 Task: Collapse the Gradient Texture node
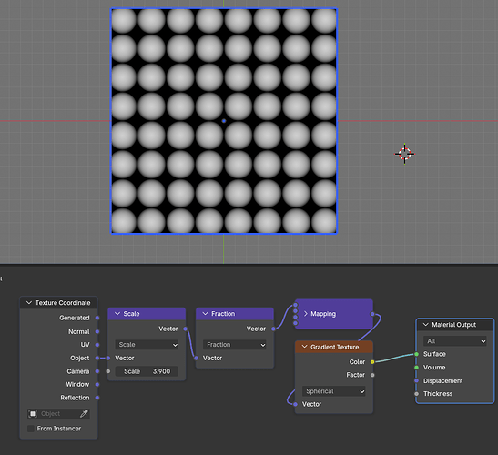tap(304, 347)
